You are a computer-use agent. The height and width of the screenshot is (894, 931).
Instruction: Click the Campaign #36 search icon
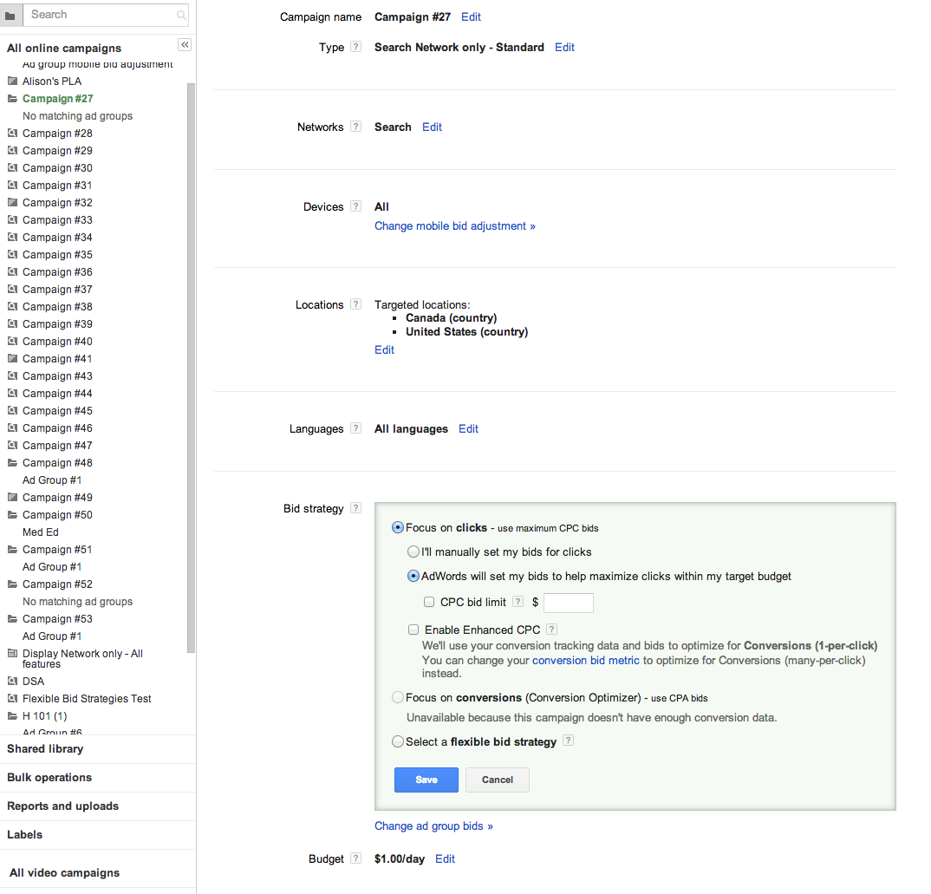pyautogui.click(x=12, y=272)
